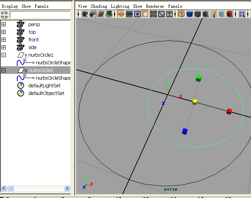
Task: Click the red cube High Quality icon
Action: click(230, 14)
